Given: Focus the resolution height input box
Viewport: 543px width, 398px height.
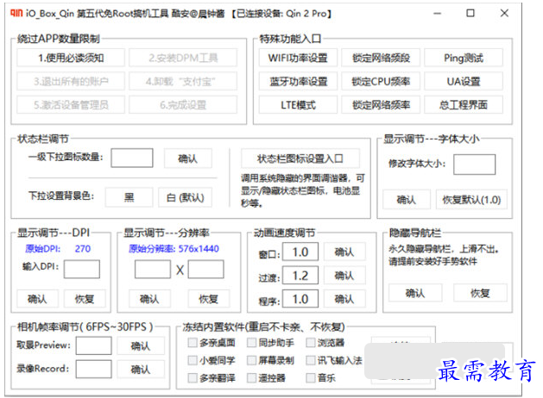Looking at the screenshot, I should click(205, 269).
